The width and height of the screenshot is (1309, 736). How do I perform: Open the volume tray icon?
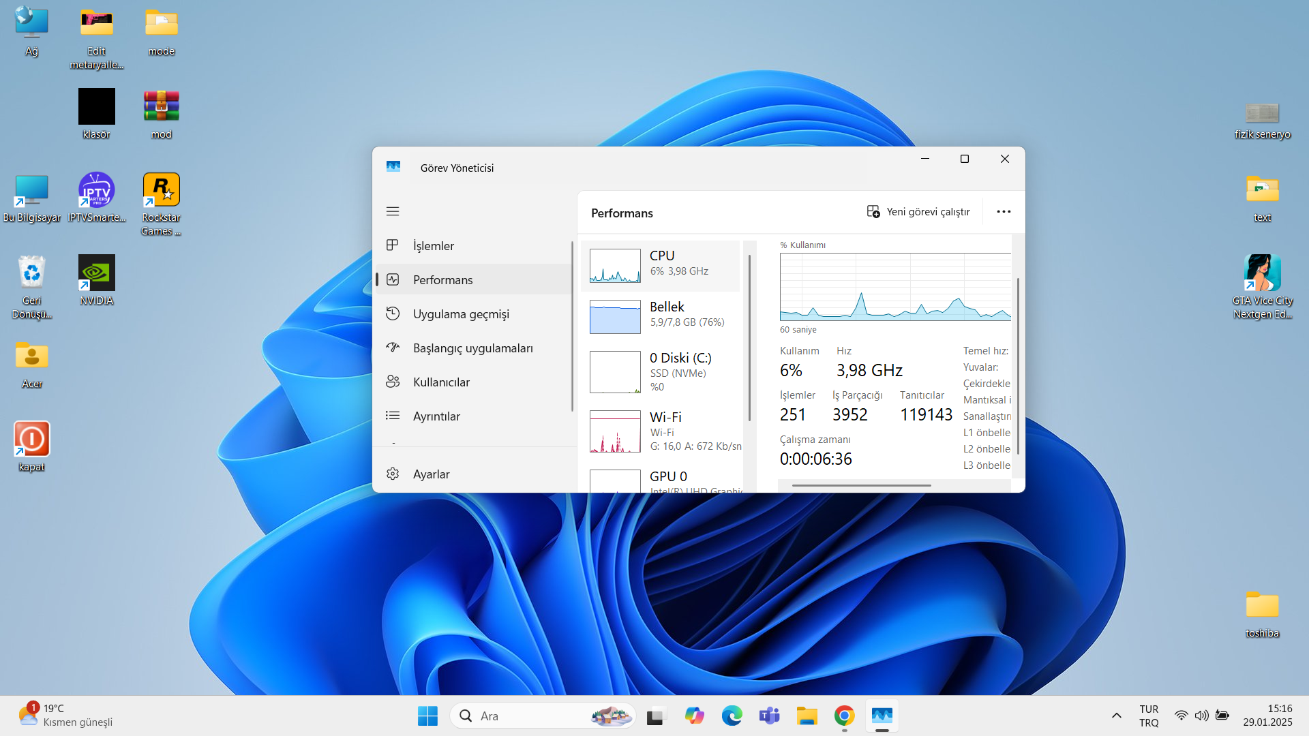pyautogui.click(x=1201, y=716)
